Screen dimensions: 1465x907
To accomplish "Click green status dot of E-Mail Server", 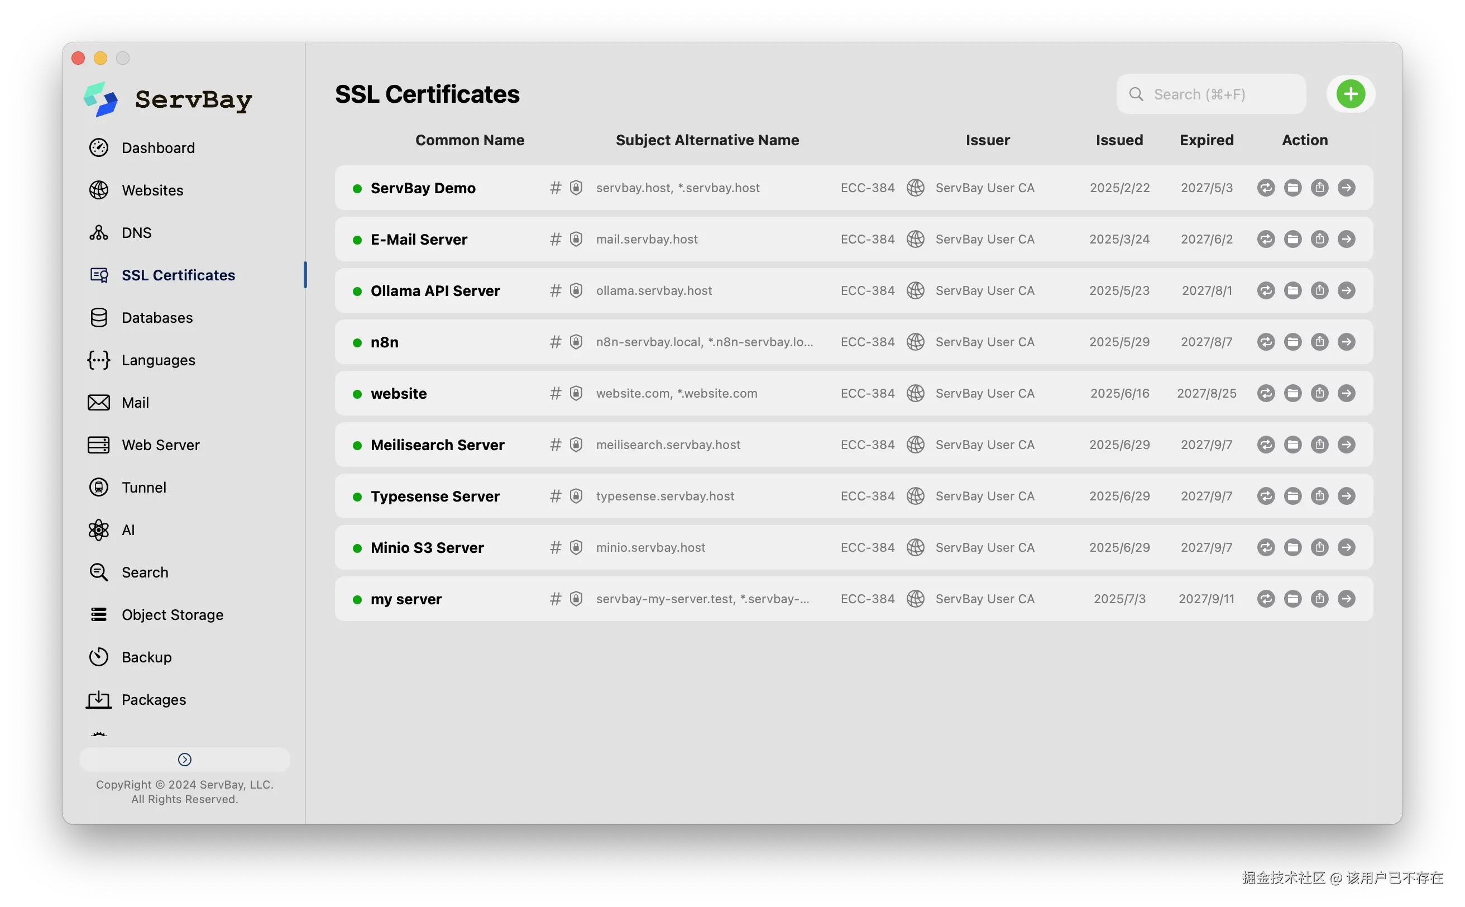I will pos(357,240).
